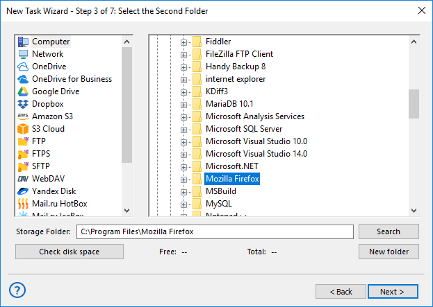This screenshot has width=433, height=307.
Task: Select the Google Drive storage icon
Action: coord(23,91)
